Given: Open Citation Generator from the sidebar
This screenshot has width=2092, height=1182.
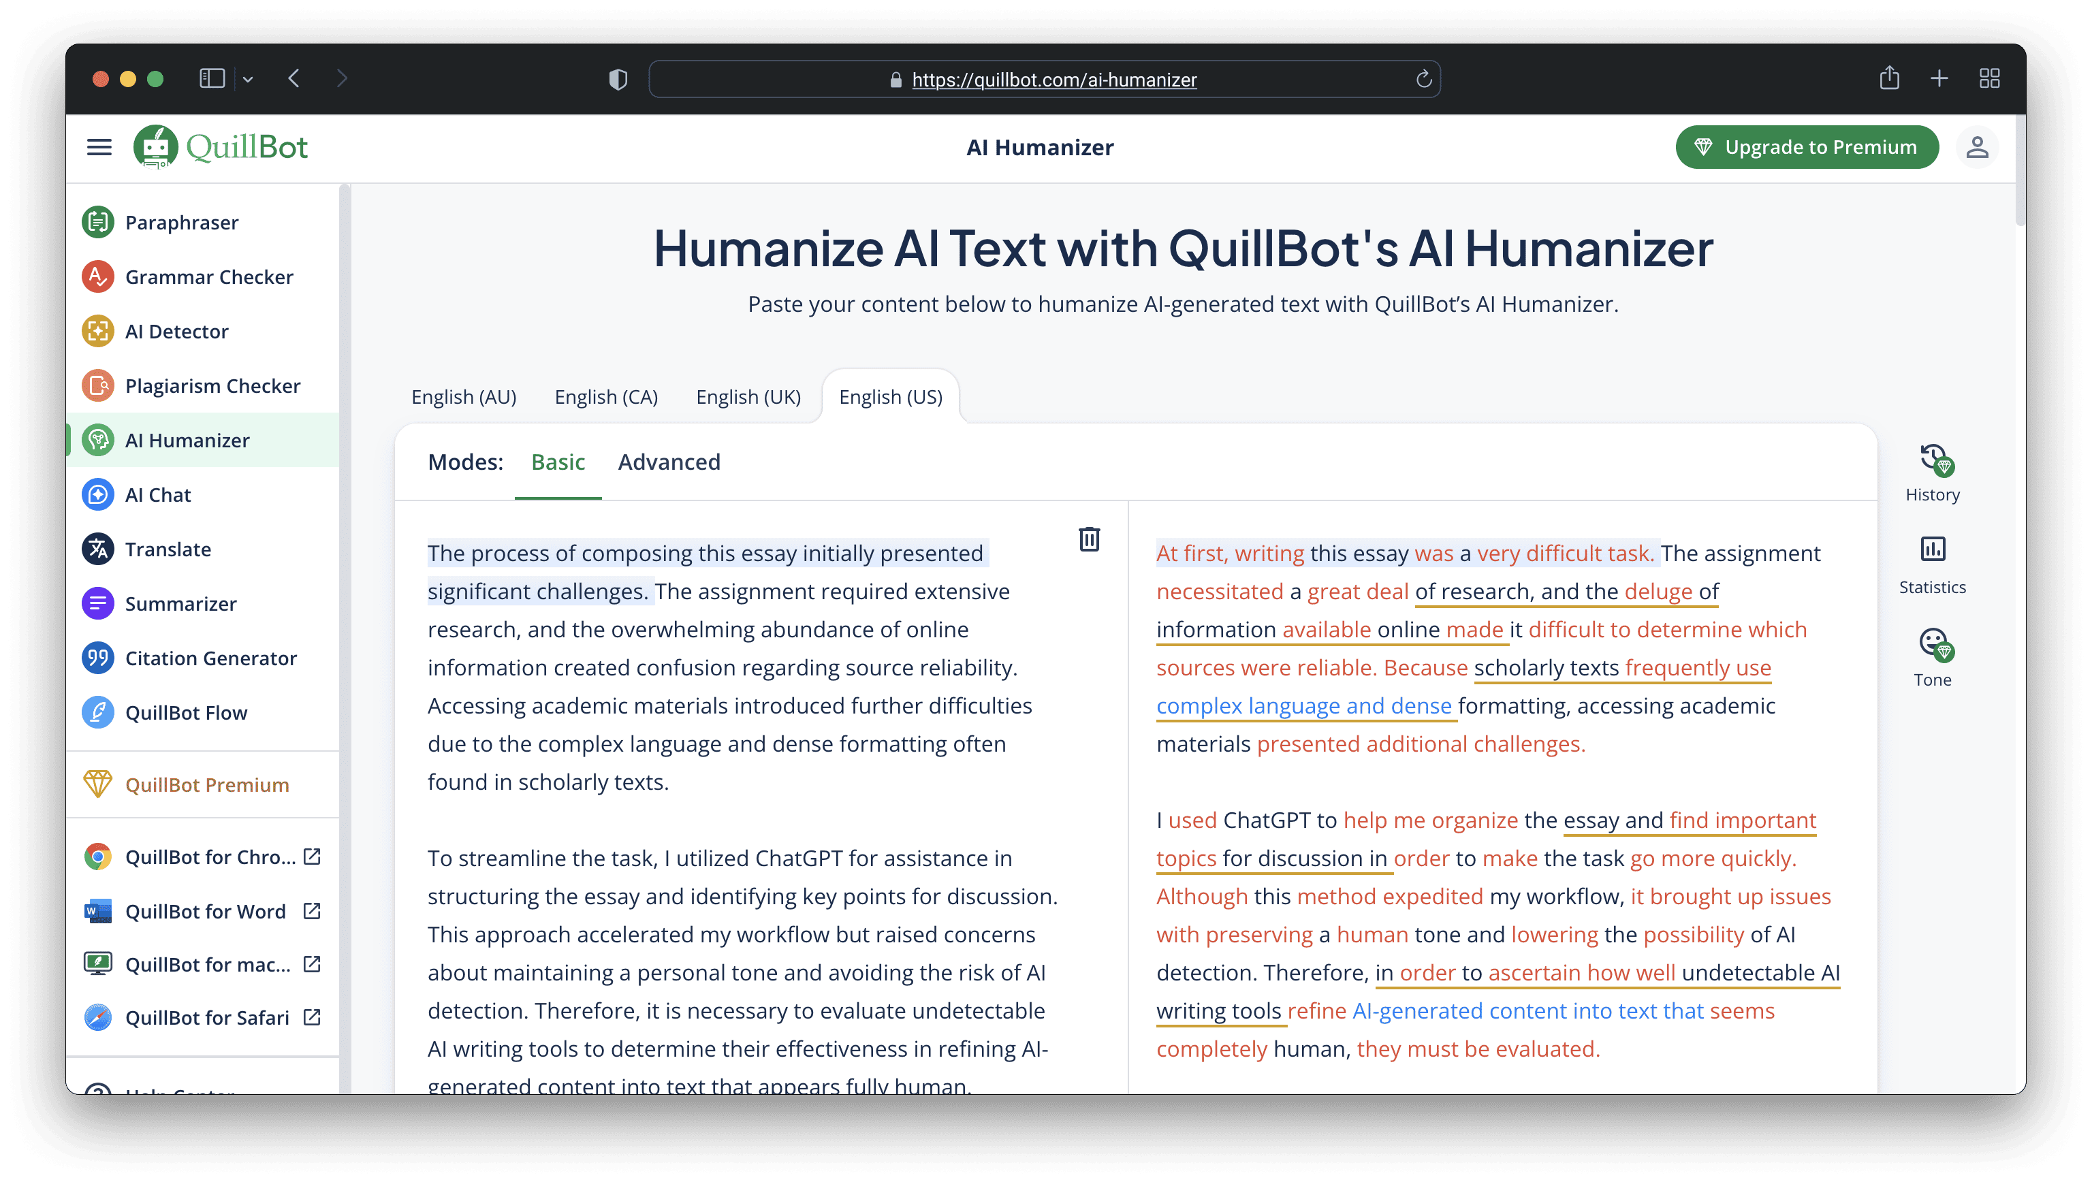Looking at the screenshot, I should 210,658.
